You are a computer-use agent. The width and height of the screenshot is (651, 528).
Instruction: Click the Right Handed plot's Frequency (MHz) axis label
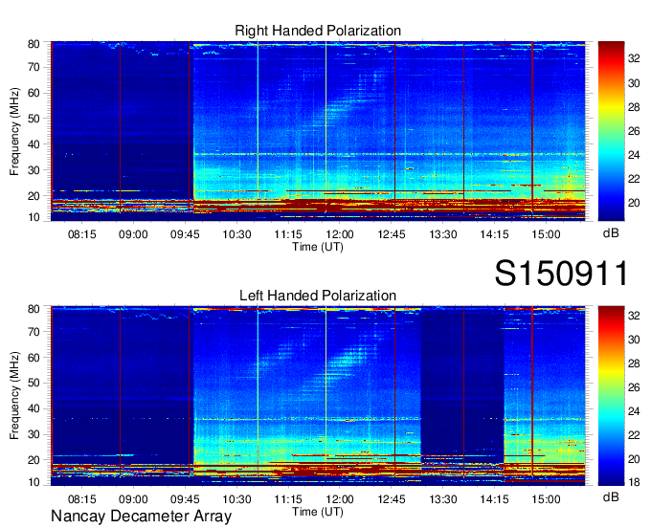14,131
